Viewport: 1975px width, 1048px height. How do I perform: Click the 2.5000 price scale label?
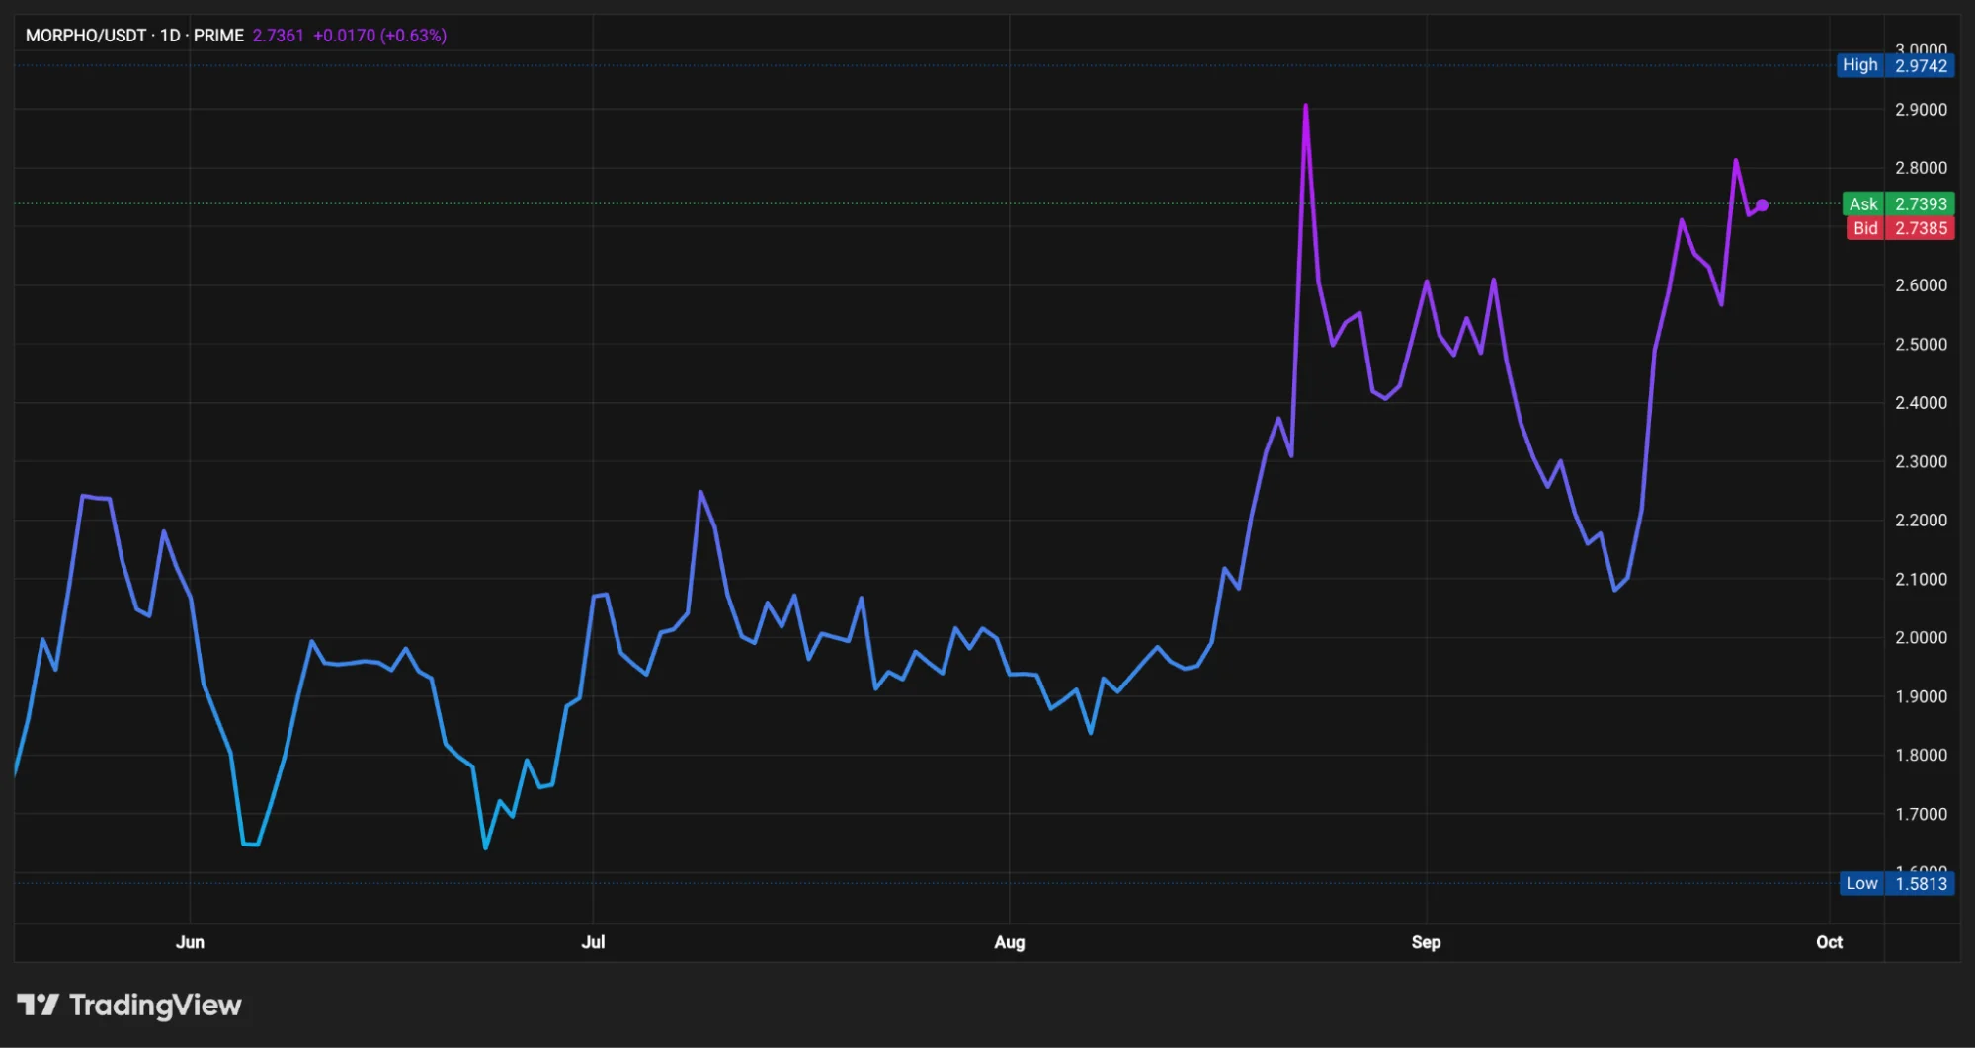point(1921,345)
